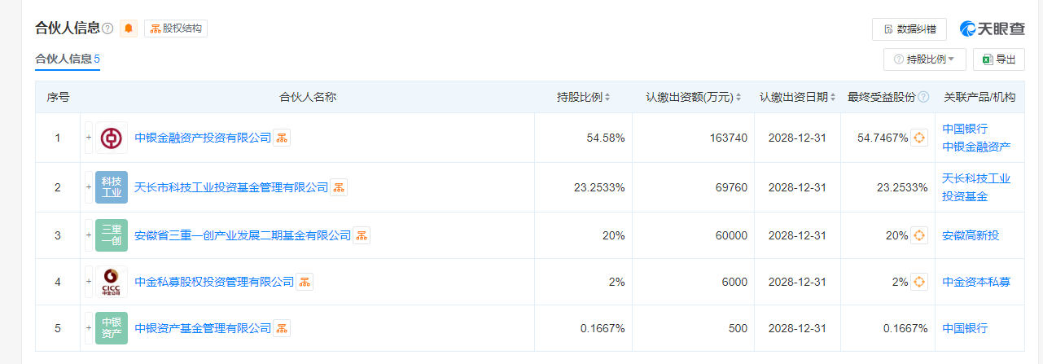Click the orange bell alert icon

pyautogui.click(x=129, y=29)
